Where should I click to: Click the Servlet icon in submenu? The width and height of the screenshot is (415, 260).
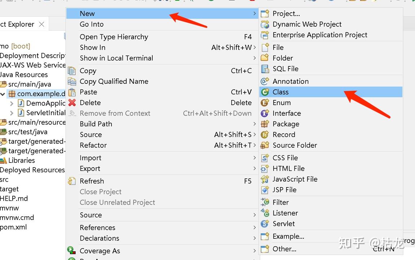[265, 224]
